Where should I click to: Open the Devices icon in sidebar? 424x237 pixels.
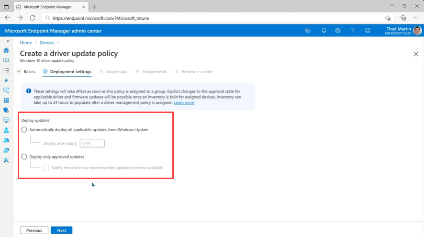coord(6,90)
